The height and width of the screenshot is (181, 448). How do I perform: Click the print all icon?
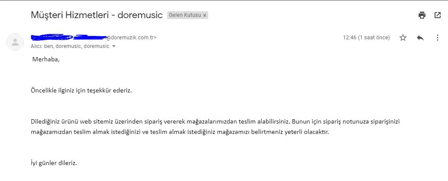(422, 15)
